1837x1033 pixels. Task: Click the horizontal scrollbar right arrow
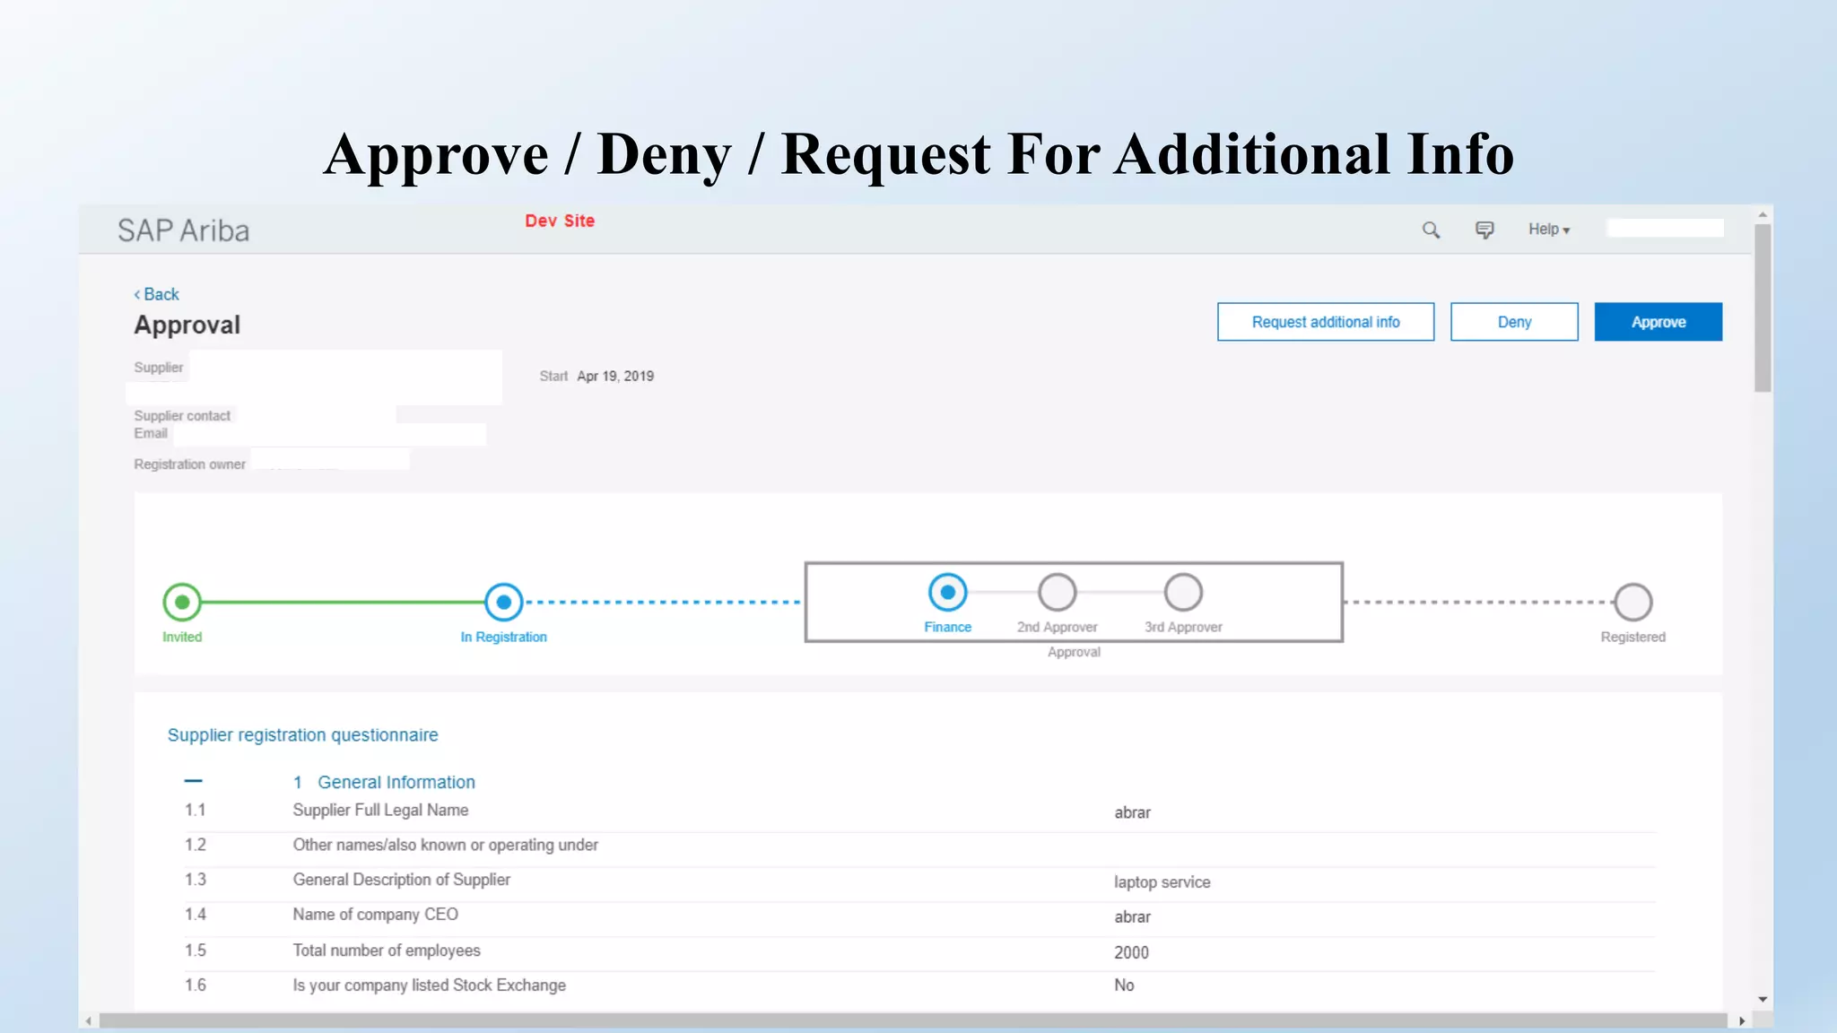pyautogui.click(x=1742, y=1021)
